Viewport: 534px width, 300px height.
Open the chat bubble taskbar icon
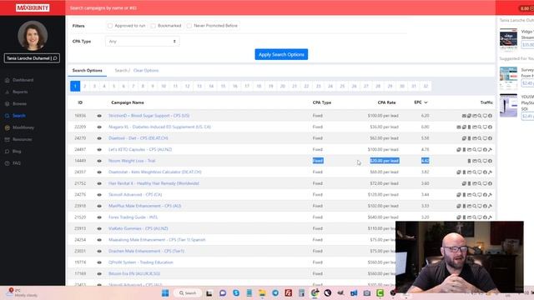tap(223, 292)
